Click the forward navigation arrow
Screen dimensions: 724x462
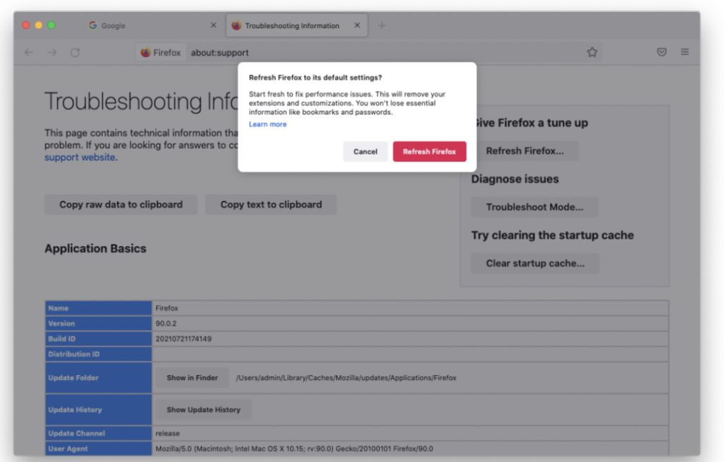(x=52, y=52)
